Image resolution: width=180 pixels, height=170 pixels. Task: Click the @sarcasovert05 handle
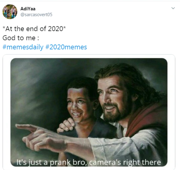[x=36, y=15]
